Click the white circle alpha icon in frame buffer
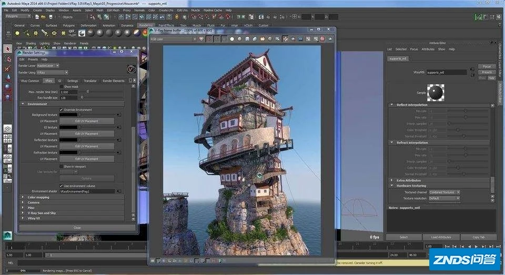The image size is (505, 275). [x=232, y=39]
